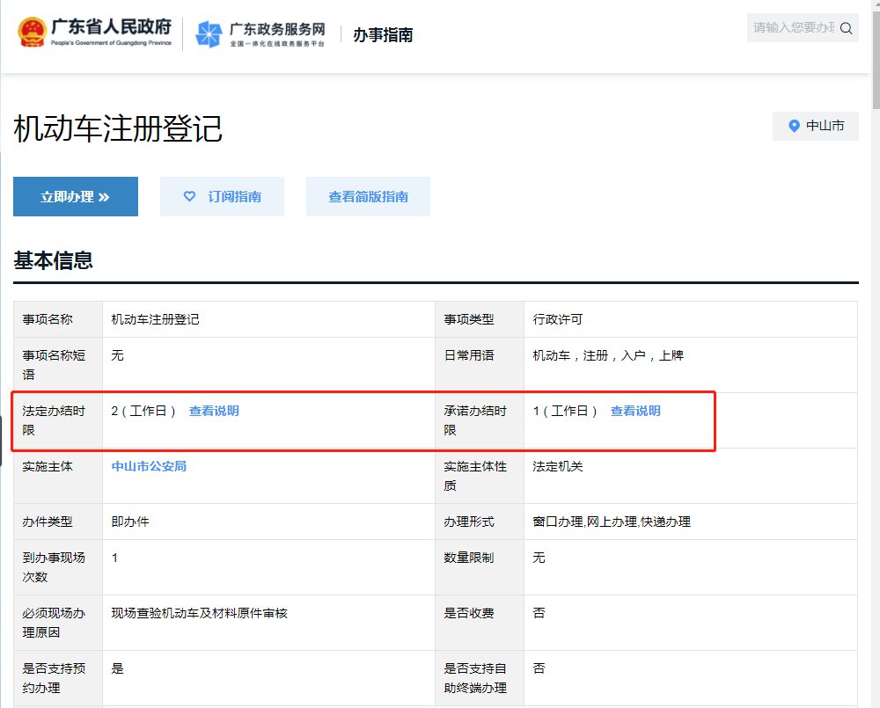Image resolution: width=880 pixels, height=708 pixels.
Task: Click the magnifier search icon
Action: pyautogui.click(x=847, y=28)
